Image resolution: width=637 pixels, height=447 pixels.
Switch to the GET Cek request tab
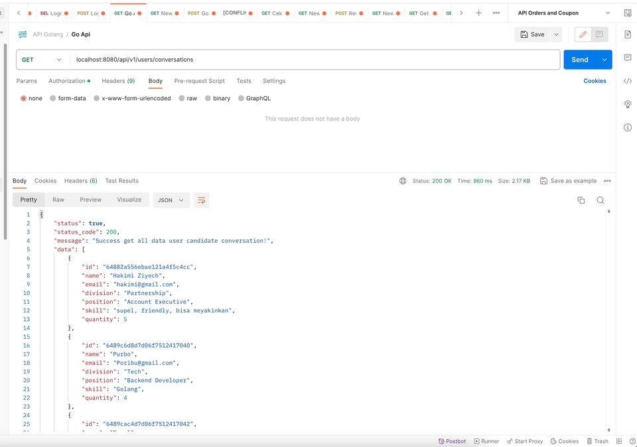point(275,13)
